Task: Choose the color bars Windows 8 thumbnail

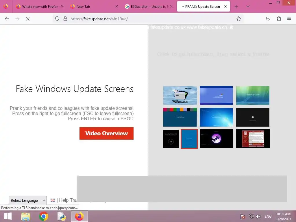Action: click(180, 117)
